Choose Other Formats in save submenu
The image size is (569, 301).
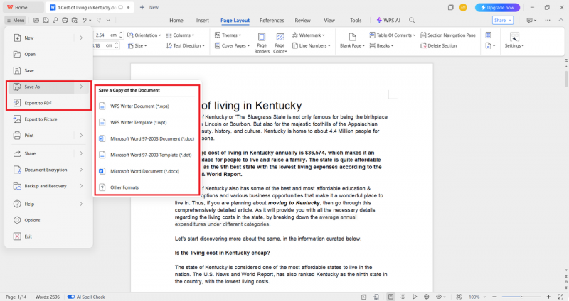[x=147, y=187]
